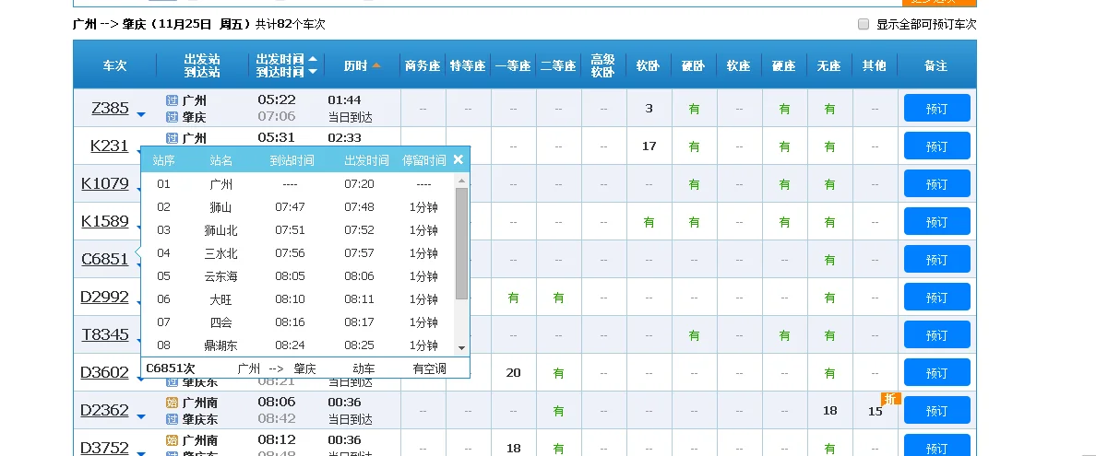Expand stop list arrow next to D2362
Viewport: 1096px width, 456px height.
pos(140,417)
